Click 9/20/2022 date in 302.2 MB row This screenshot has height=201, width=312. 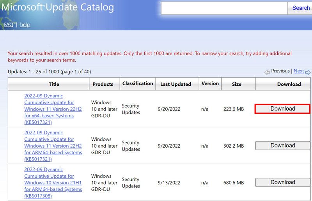click(169, 146)
